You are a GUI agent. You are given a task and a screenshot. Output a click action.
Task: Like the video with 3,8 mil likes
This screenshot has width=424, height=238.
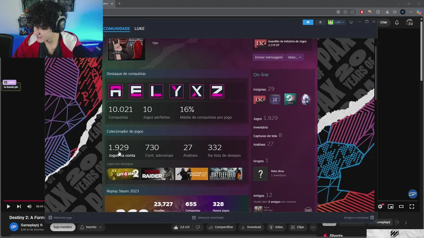[x=181, y=227]
